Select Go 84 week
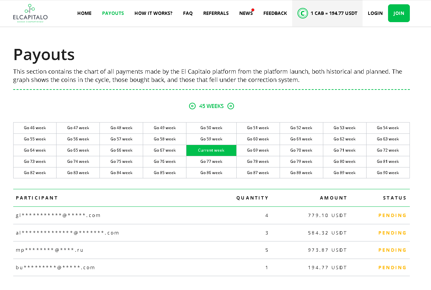Image resolution: width=431 pixels, height=290 pixels. point(121,173)
